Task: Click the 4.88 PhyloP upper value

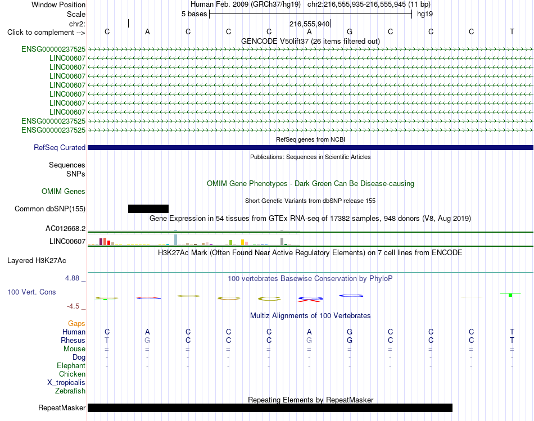Action: 72,278
